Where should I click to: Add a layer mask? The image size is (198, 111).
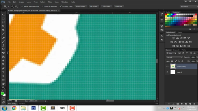(x=178, y=104)
